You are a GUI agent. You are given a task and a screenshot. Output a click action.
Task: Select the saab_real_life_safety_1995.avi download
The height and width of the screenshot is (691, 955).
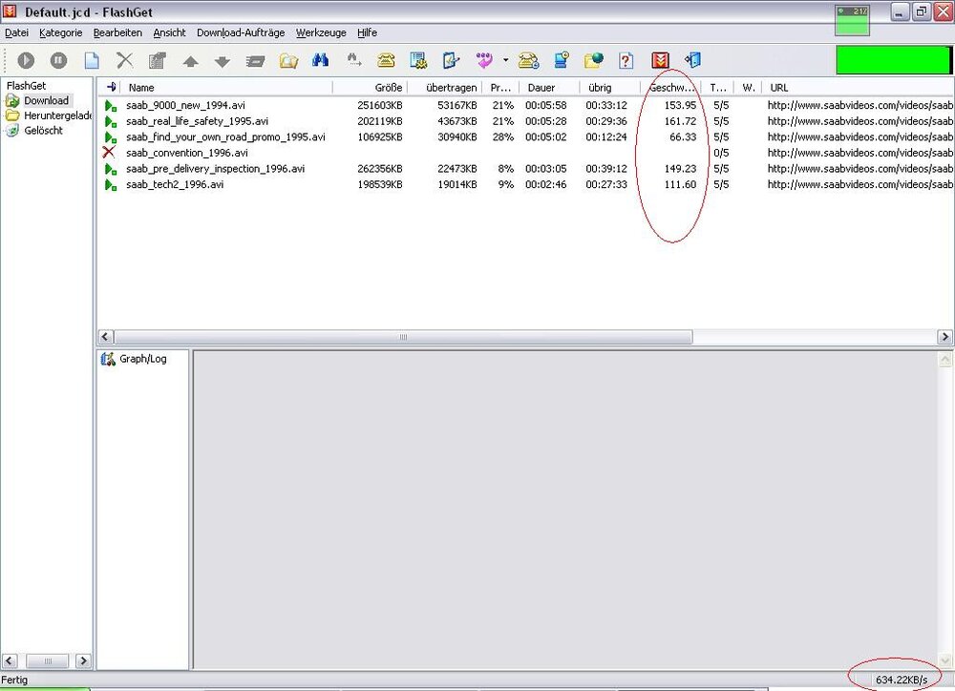tap(525, 121)
